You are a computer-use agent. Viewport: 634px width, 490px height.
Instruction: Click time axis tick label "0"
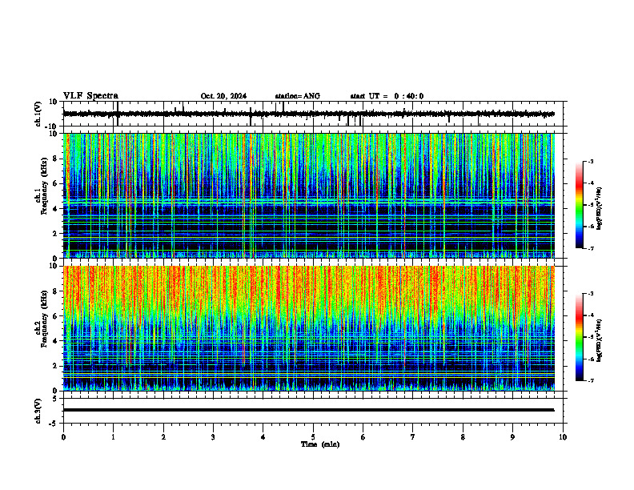[63, 437]
